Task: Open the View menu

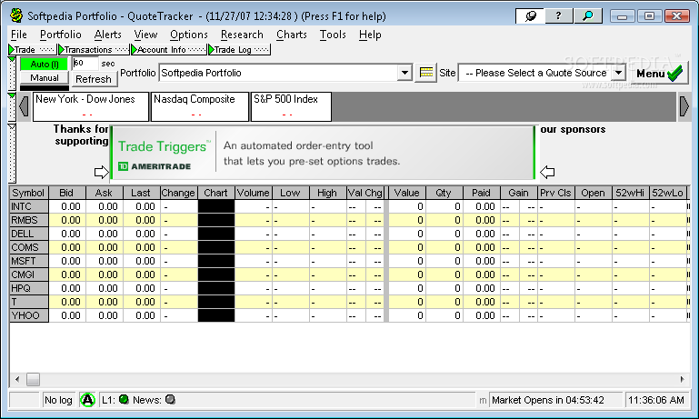Action: pyautogui.click(x=145, y=35)
